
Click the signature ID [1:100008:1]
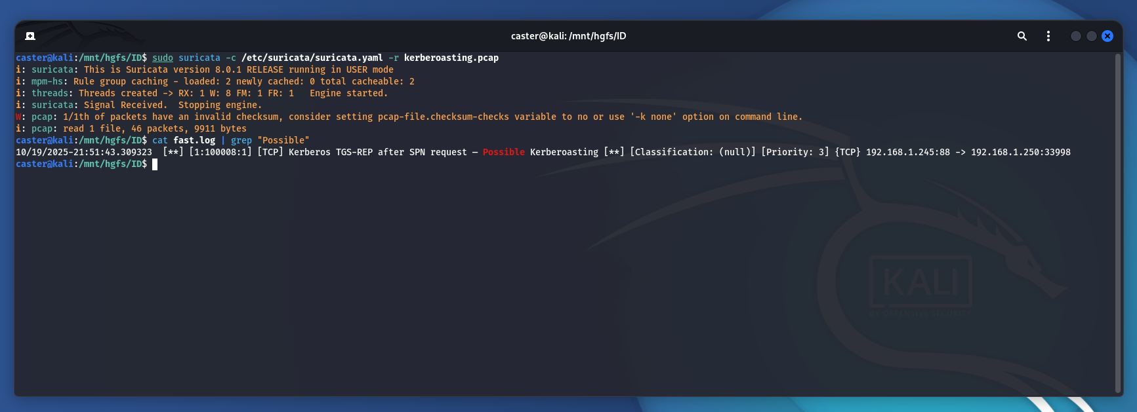[x=220, y=153]
